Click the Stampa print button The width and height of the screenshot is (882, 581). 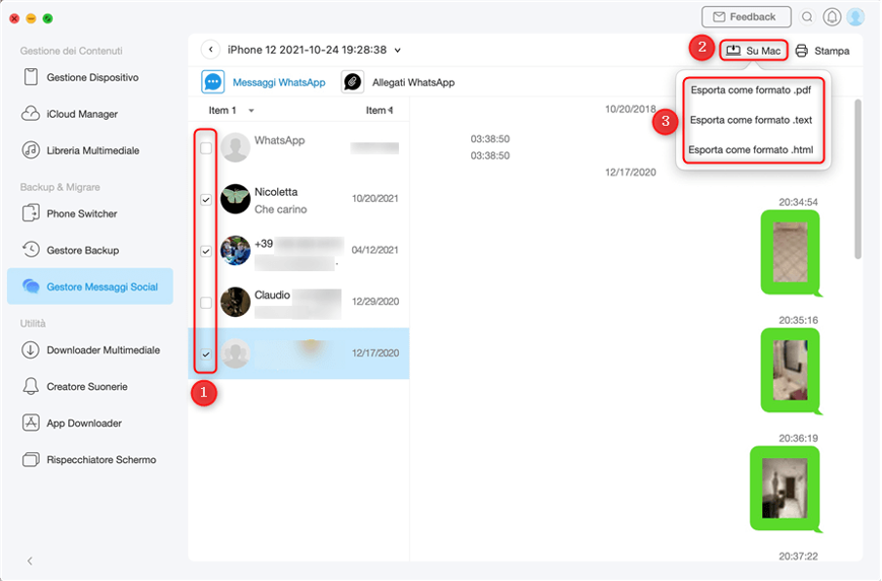click(822, 51)
